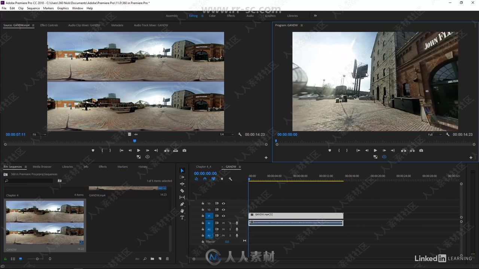This screenshot has height=269, width=479.
Task: Click Lift button in Program monitor
Action: pos(403,151)
